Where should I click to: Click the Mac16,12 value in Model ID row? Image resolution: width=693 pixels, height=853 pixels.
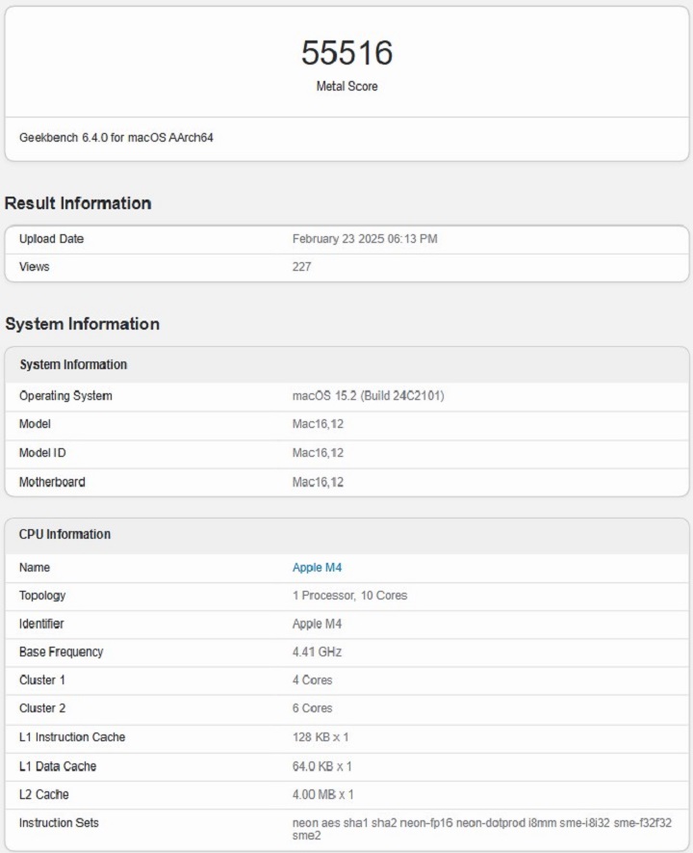point(318,453)
